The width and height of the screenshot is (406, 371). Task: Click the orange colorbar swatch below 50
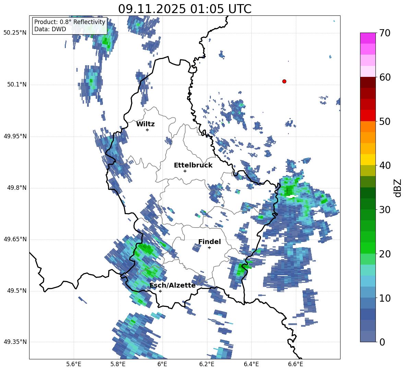click(x=368, y=127)
